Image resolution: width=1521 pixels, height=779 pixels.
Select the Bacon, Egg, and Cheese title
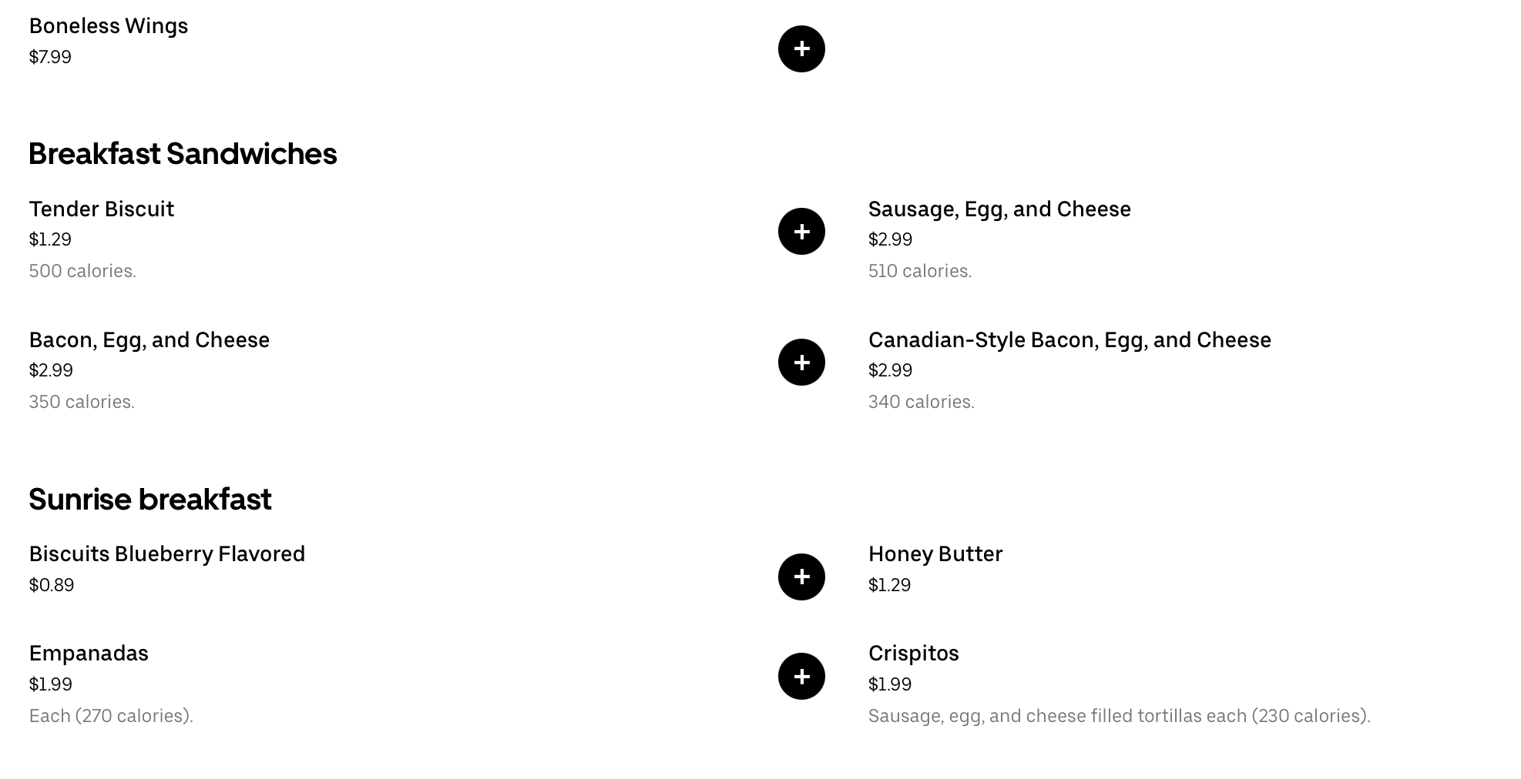click(149, 340)
